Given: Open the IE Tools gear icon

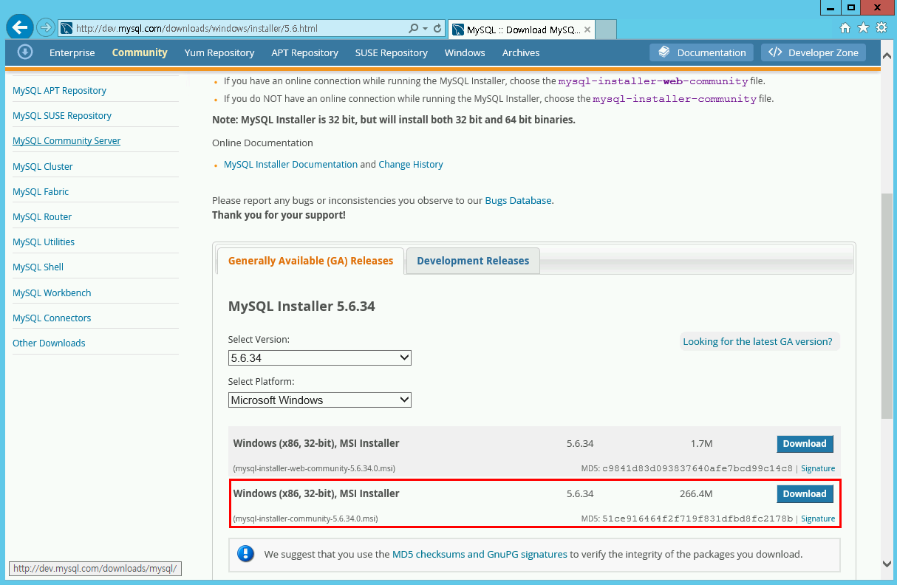Looking at the screenshot, I should click(x=881, y=28).
